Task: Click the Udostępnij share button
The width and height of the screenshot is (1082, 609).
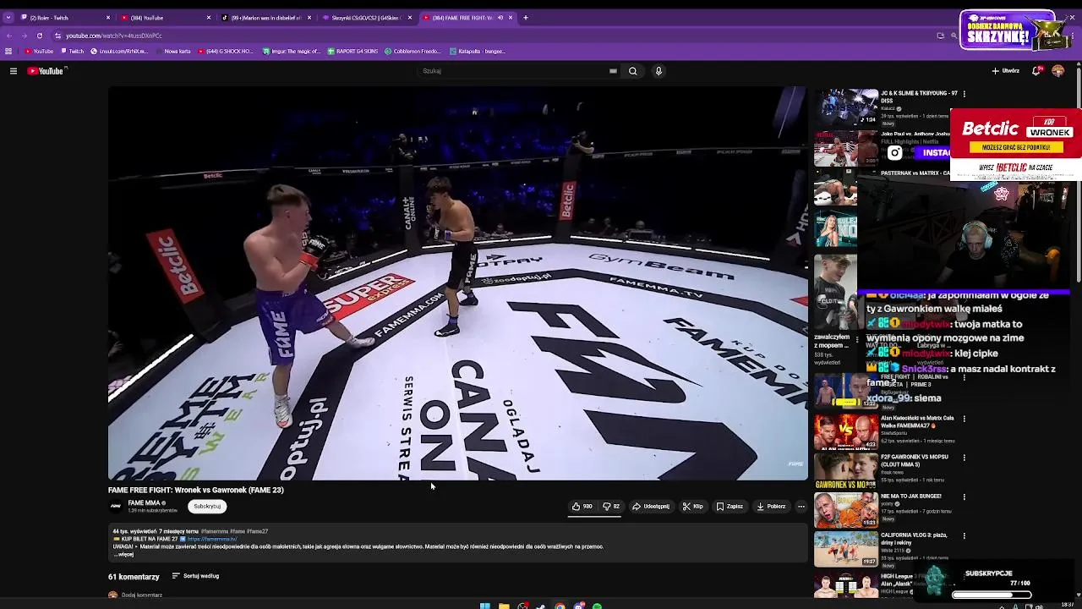Action: tap(651, 507)
